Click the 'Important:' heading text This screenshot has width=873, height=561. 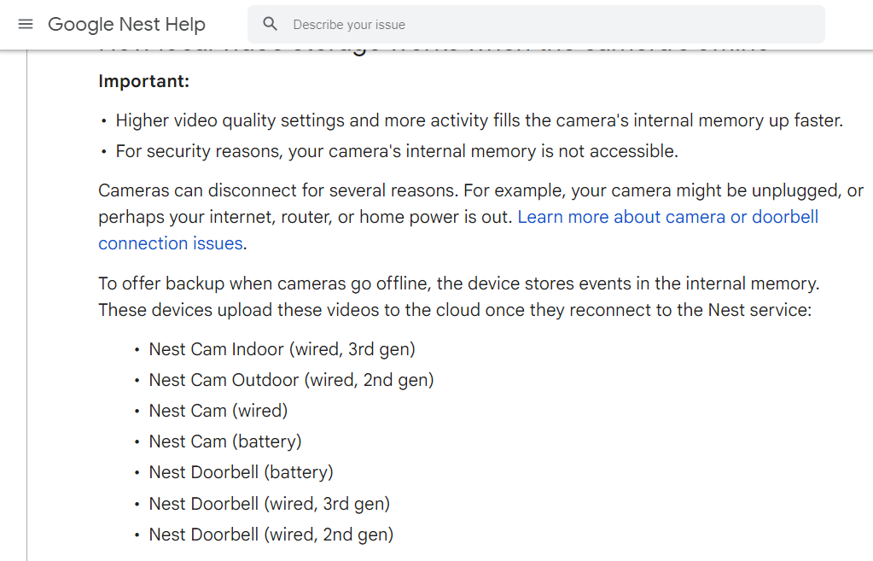click(143, 81)
